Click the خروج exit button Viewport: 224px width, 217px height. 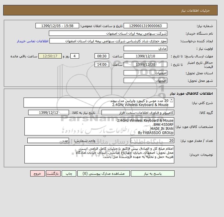[x=38, y=173]
